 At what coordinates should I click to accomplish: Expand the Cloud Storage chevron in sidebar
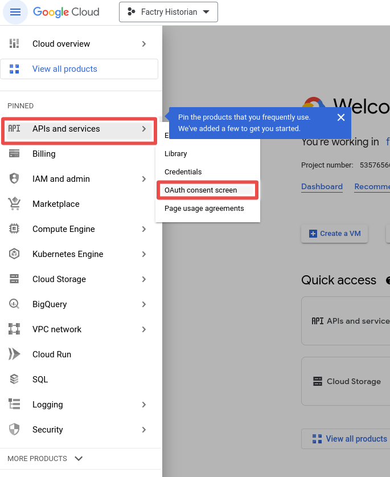coord(144,279)
